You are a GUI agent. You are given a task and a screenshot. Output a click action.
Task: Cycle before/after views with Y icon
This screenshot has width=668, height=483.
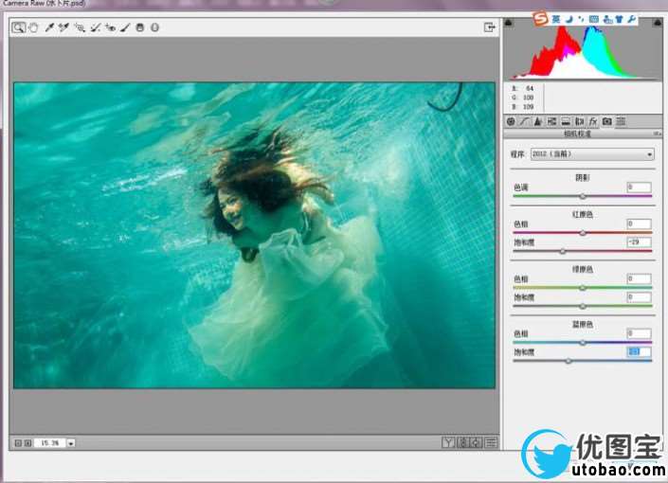click(448, 443)
